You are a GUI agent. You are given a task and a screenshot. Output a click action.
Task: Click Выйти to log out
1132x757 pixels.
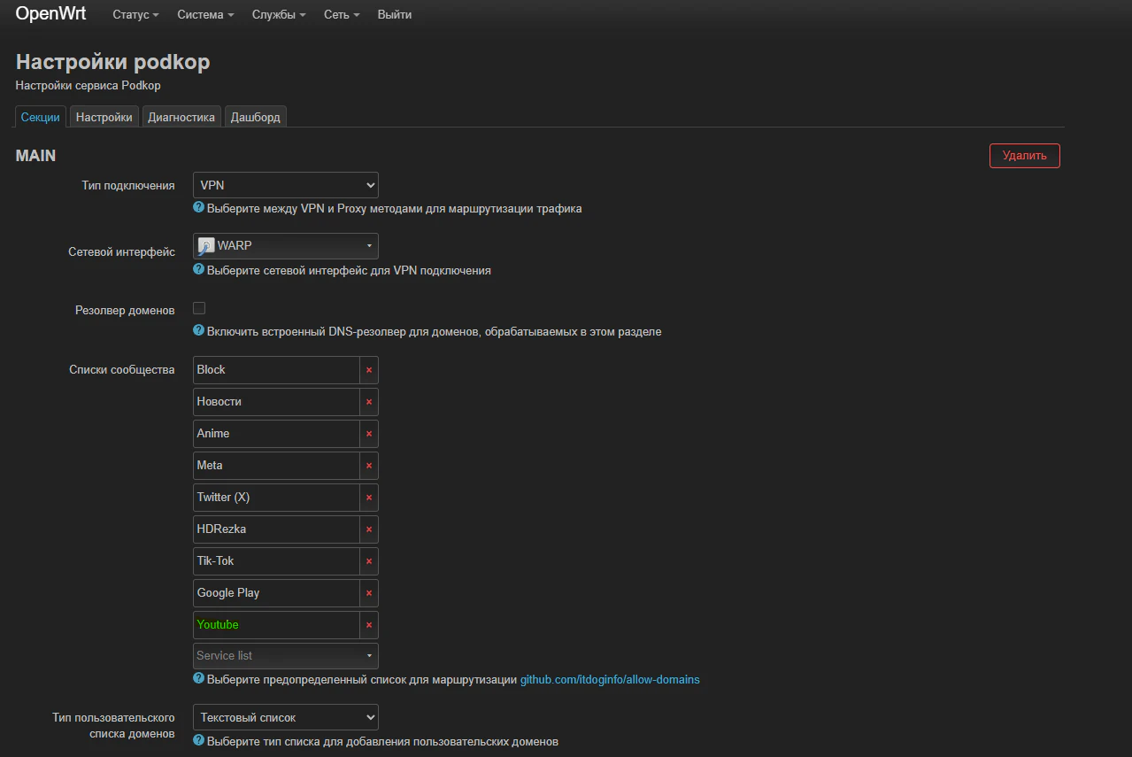pos(395,15)
